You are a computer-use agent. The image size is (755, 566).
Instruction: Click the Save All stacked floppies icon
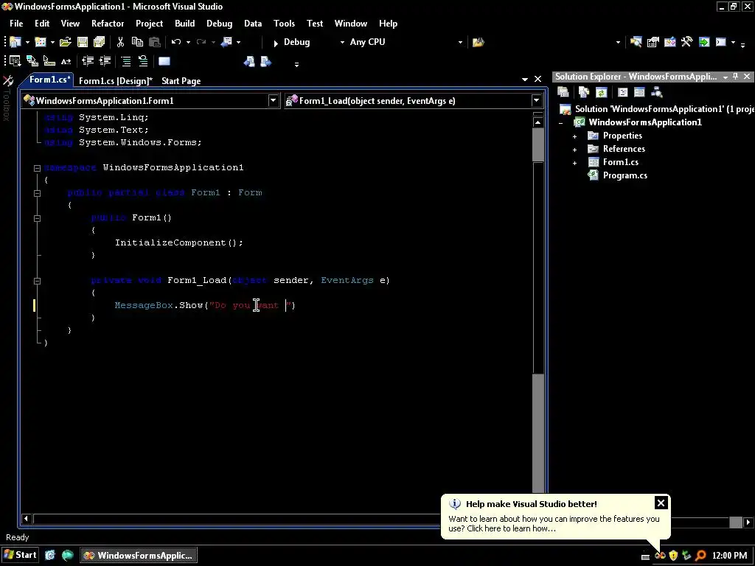pos(100,42)
